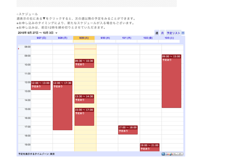Open the 13:30 ～ 14:30 event
Viewport: 228px width, 159px height.
[x=84, y=99]
